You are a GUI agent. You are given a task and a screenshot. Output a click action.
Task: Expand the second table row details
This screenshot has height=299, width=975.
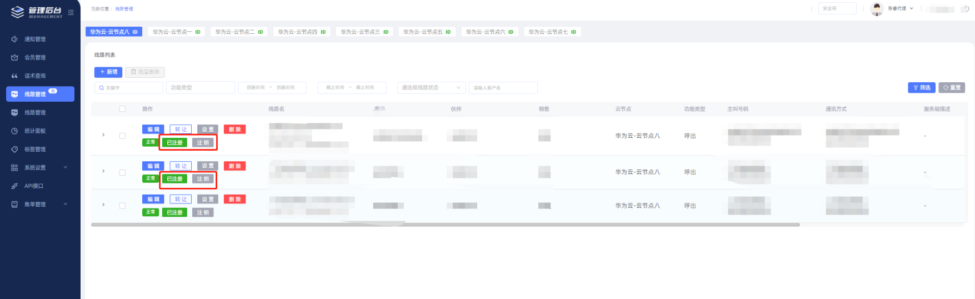[103, 171]
